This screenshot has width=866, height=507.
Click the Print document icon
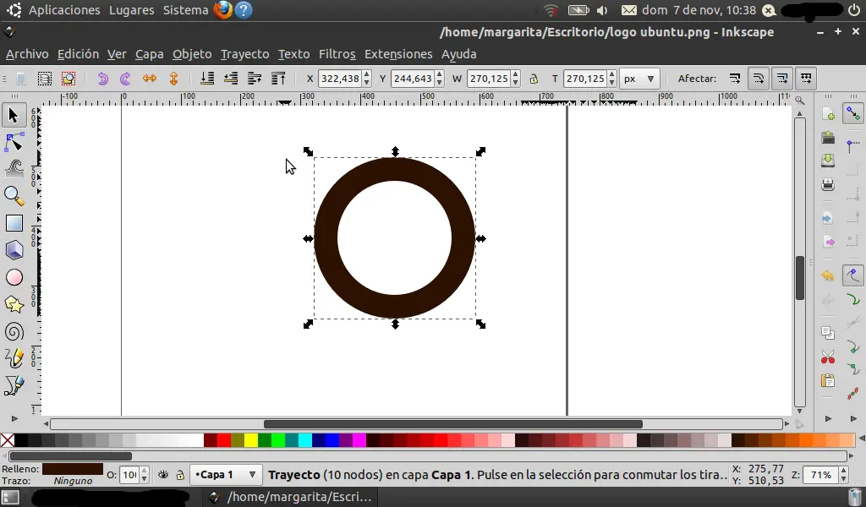coord(828,183)
